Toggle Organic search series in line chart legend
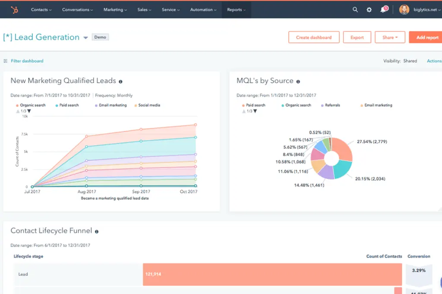 (31, 105)
